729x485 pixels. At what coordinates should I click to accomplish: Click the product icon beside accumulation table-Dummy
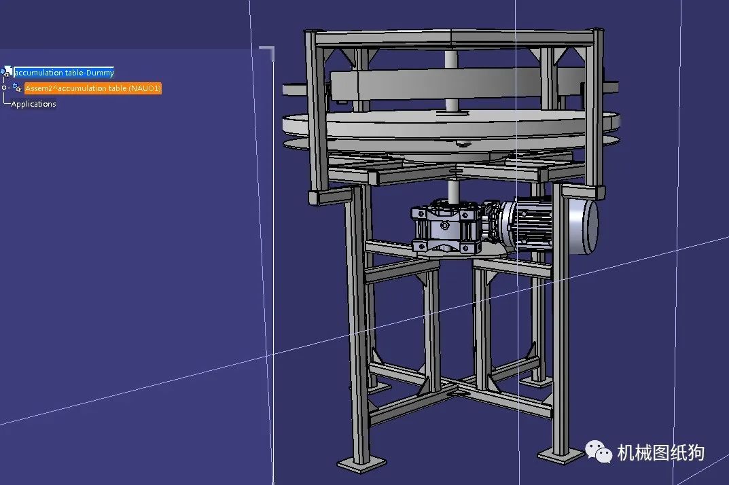tap(7, 72)
